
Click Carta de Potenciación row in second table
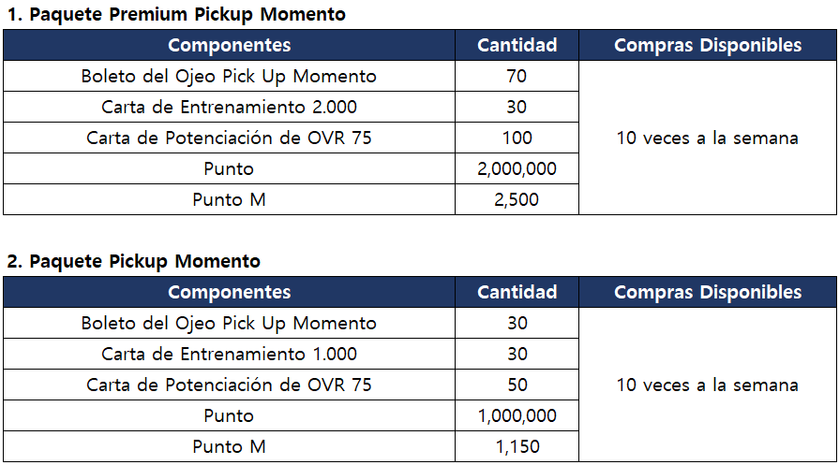point(229,385)
